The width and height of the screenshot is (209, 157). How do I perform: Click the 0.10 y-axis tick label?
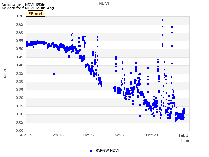coord(20,114)
